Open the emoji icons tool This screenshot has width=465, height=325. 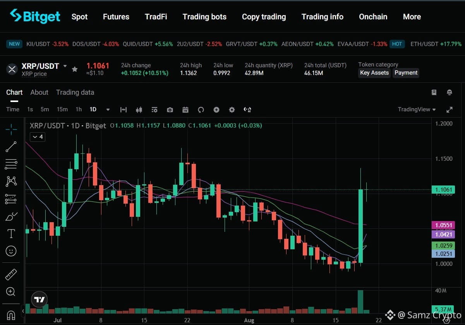[11, 251]
